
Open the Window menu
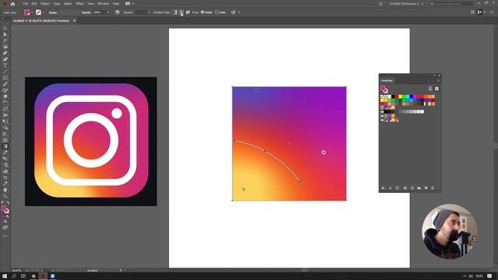tap(103, 4)
